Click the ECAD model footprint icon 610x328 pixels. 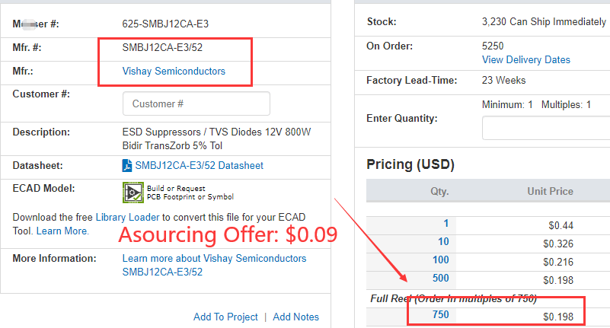point(133,193)
